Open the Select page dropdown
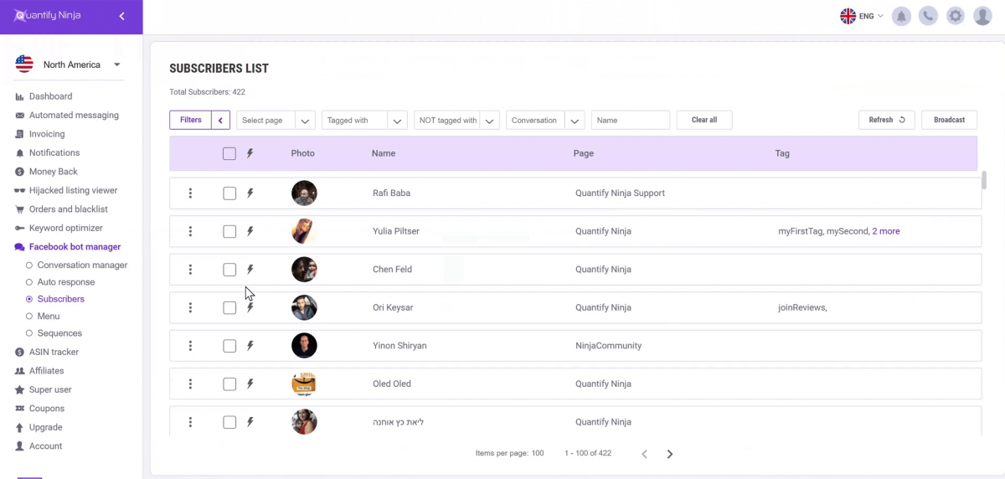Viewport: 1005px width, 479px height. [x=276, y=121]
